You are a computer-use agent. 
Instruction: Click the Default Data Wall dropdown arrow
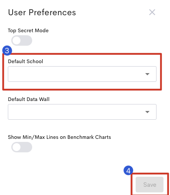[x=147, y=112]
